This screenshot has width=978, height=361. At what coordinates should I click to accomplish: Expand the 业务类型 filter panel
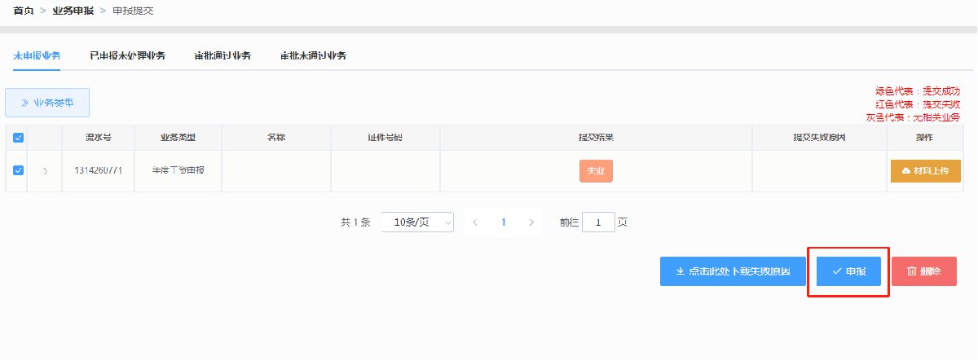47,103
